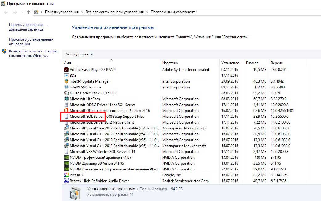Sort by the Установлено column header
Viewport: 321px width, 201px height.
pos(232,63)
